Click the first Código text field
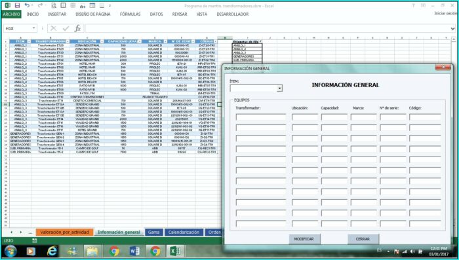 pos(425,117)
